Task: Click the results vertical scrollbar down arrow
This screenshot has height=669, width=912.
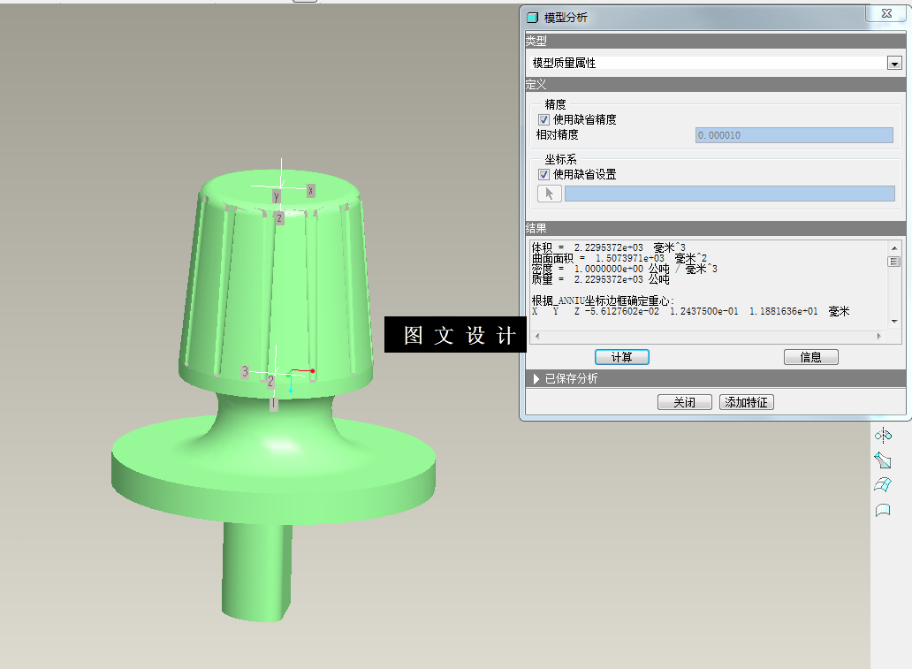Action: pos(894,321)
